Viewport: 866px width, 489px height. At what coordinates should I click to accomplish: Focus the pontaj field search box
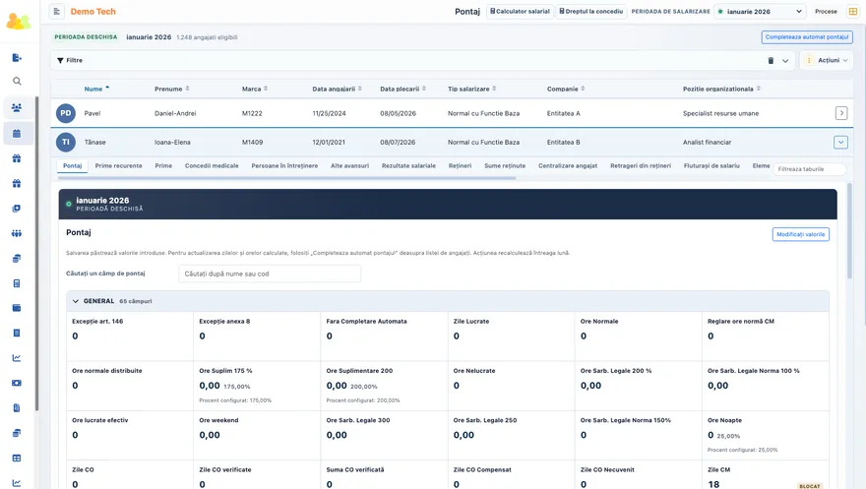(270, 274)
